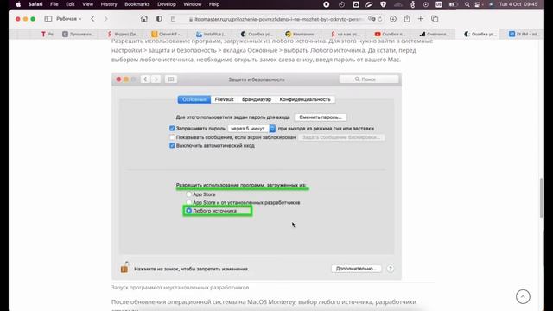Screen dimensions: 553x311
Task: Toggle 'Выключить автоматический вход' checkbox
Action: [x=172, y=145]
